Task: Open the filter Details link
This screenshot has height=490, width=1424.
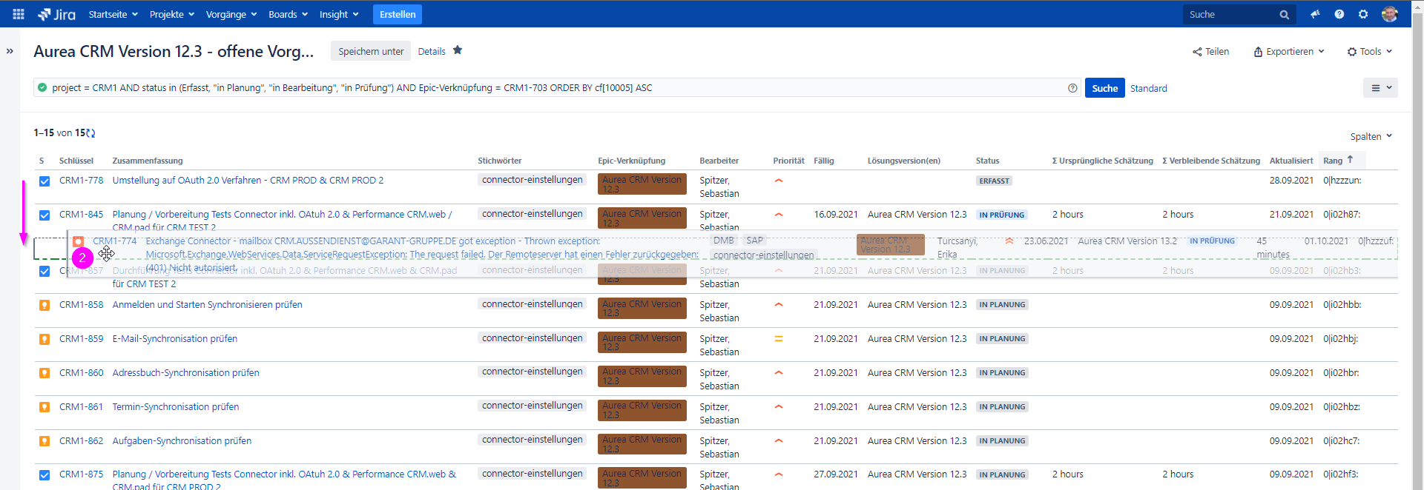Action: coord(432,51)
